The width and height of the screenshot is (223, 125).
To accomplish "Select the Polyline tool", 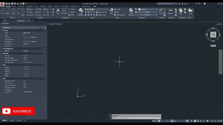I will pos(7,11).
